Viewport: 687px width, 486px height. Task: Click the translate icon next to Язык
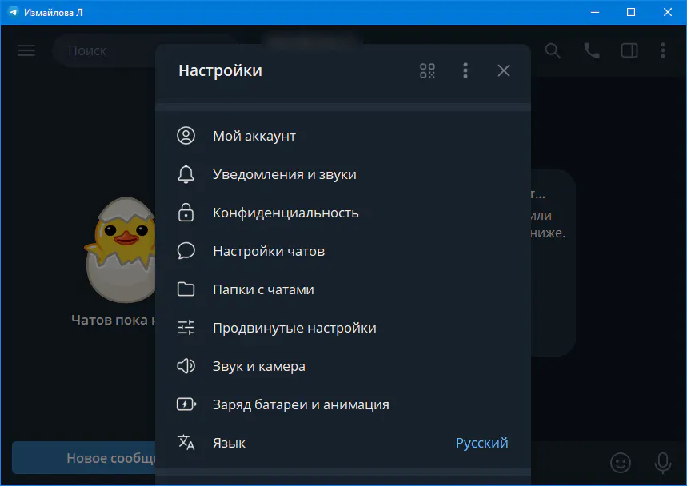(186, 443)
